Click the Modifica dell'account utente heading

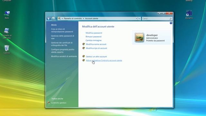tap(98, 26)
